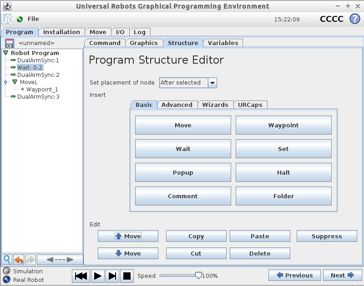Screen dimensions: 364x286
Task: Paste the copied node
Action: click(260, 236)
